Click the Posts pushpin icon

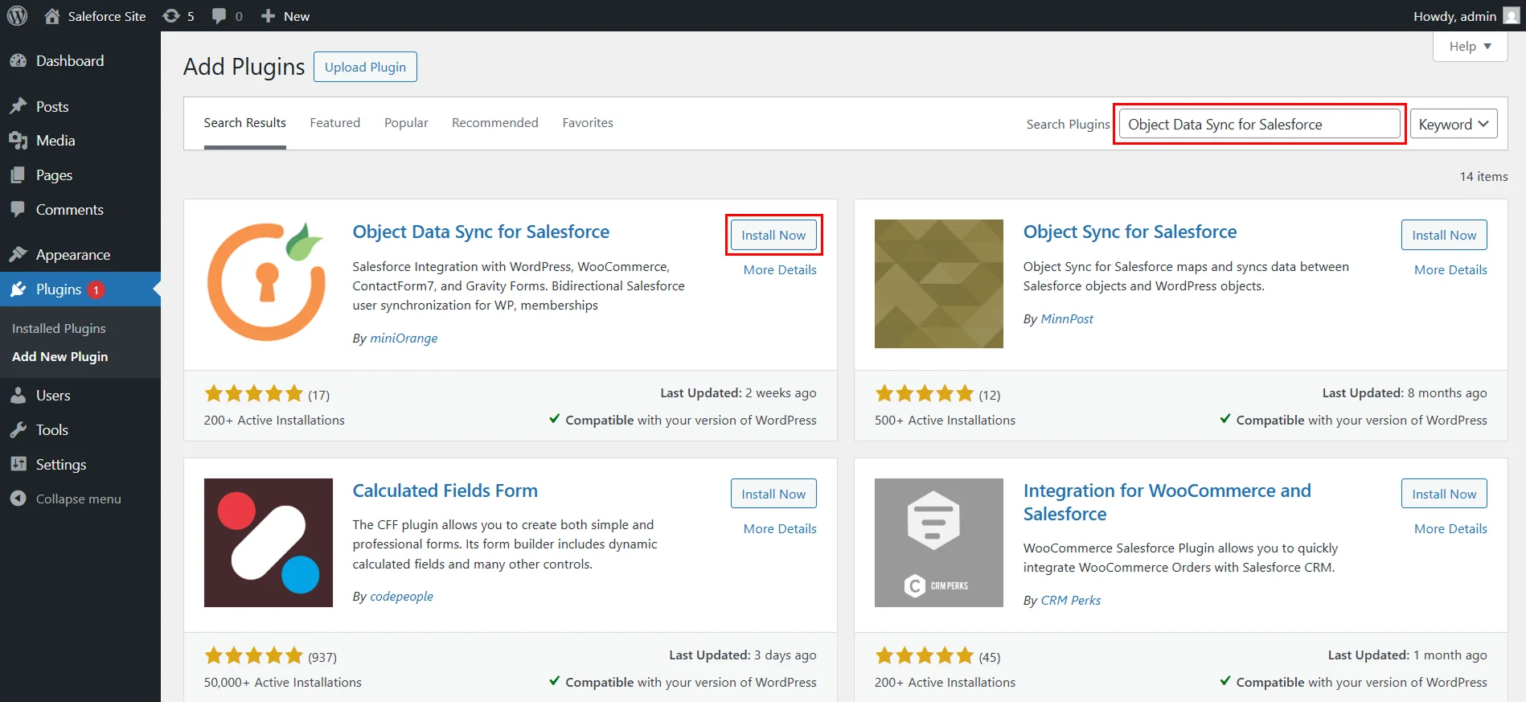pyautogui.click(x=18, y=107)
